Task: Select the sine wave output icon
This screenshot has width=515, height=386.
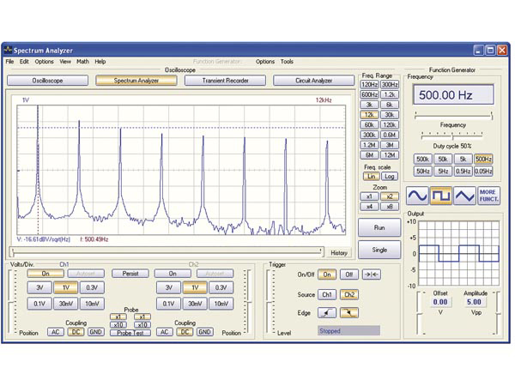Action: pos(417,196)
